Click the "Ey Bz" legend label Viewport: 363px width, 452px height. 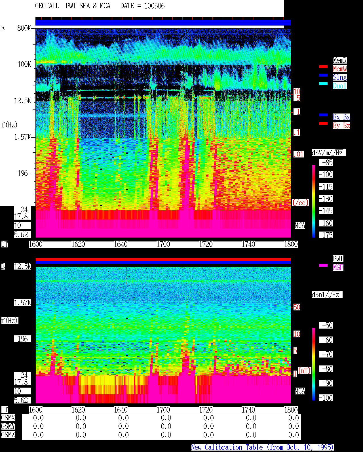coord(341,125)
